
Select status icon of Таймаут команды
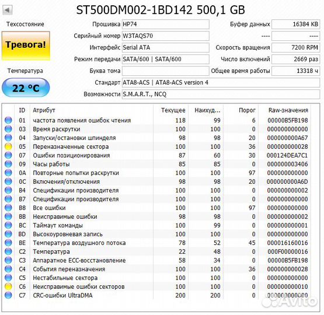point(8,225)
